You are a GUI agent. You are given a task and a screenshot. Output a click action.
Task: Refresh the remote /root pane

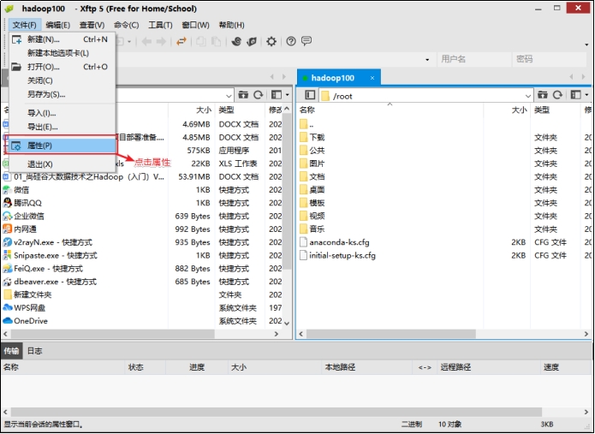[x=557, y=94]
